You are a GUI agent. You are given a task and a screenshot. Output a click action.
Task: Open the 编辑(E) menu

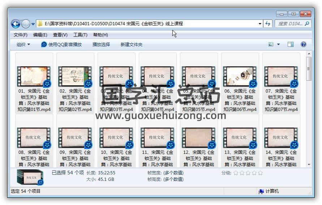(40, 35)
